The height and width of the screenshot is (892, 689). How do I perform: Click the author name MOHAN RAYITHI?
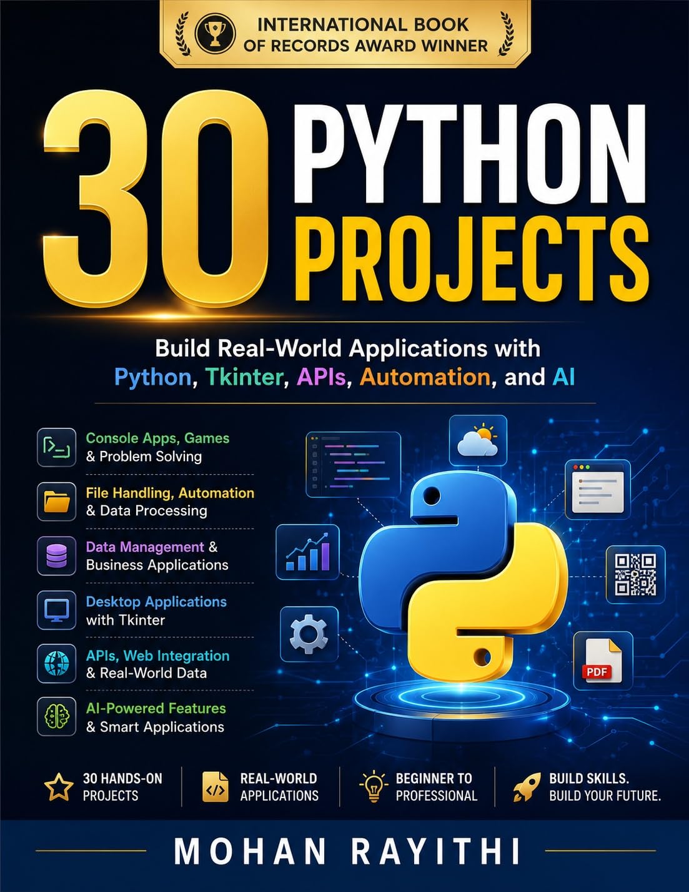pos(347,851)
